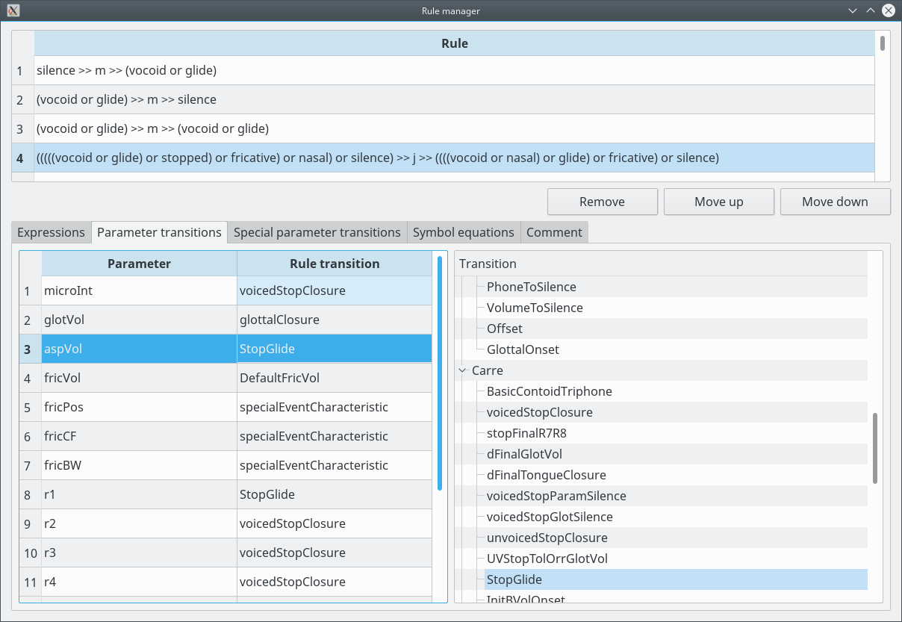Viewport: 902px width, 622px height.
Task: Click specialEventCharacteristic in fricPos row
Action: pos(335,407)
